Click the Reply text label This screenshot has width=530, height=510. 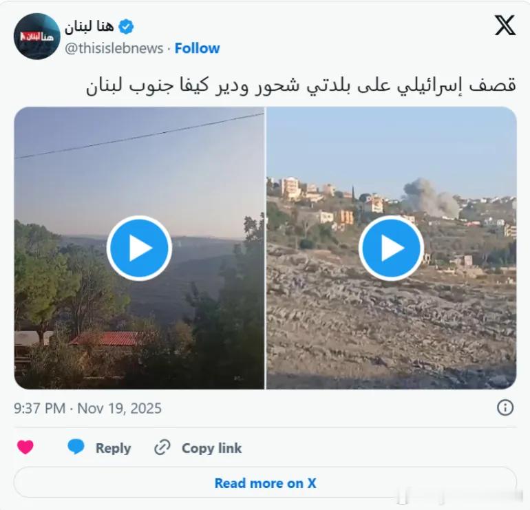click(x=114, y=448)
